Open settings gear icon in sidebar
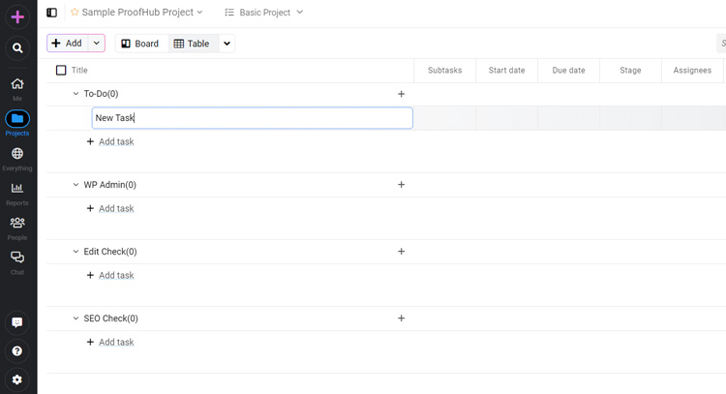The image size is (726, 394). (x=17, y=379)
